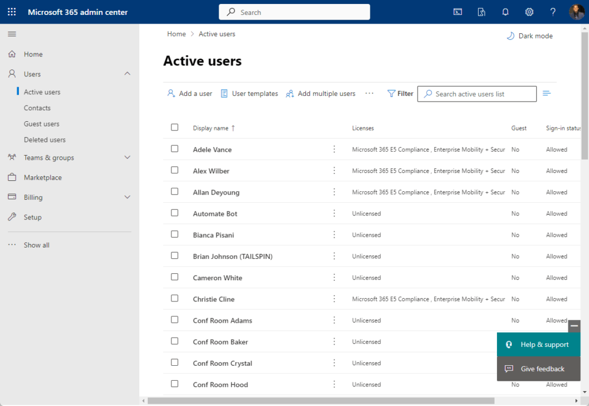The image size is (589, 406).
Task: Go to Home in the sidebar
Action: pos(33,55)
